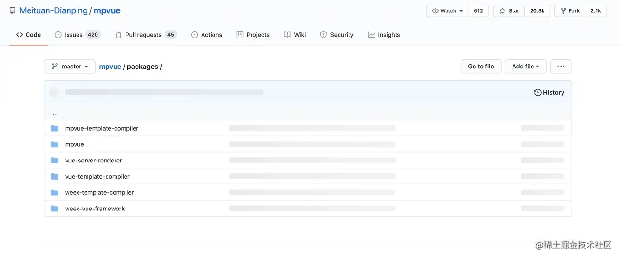View commit History
This screenshot has width=620, height=258.
pyautogui.click(x=549, y=92)
